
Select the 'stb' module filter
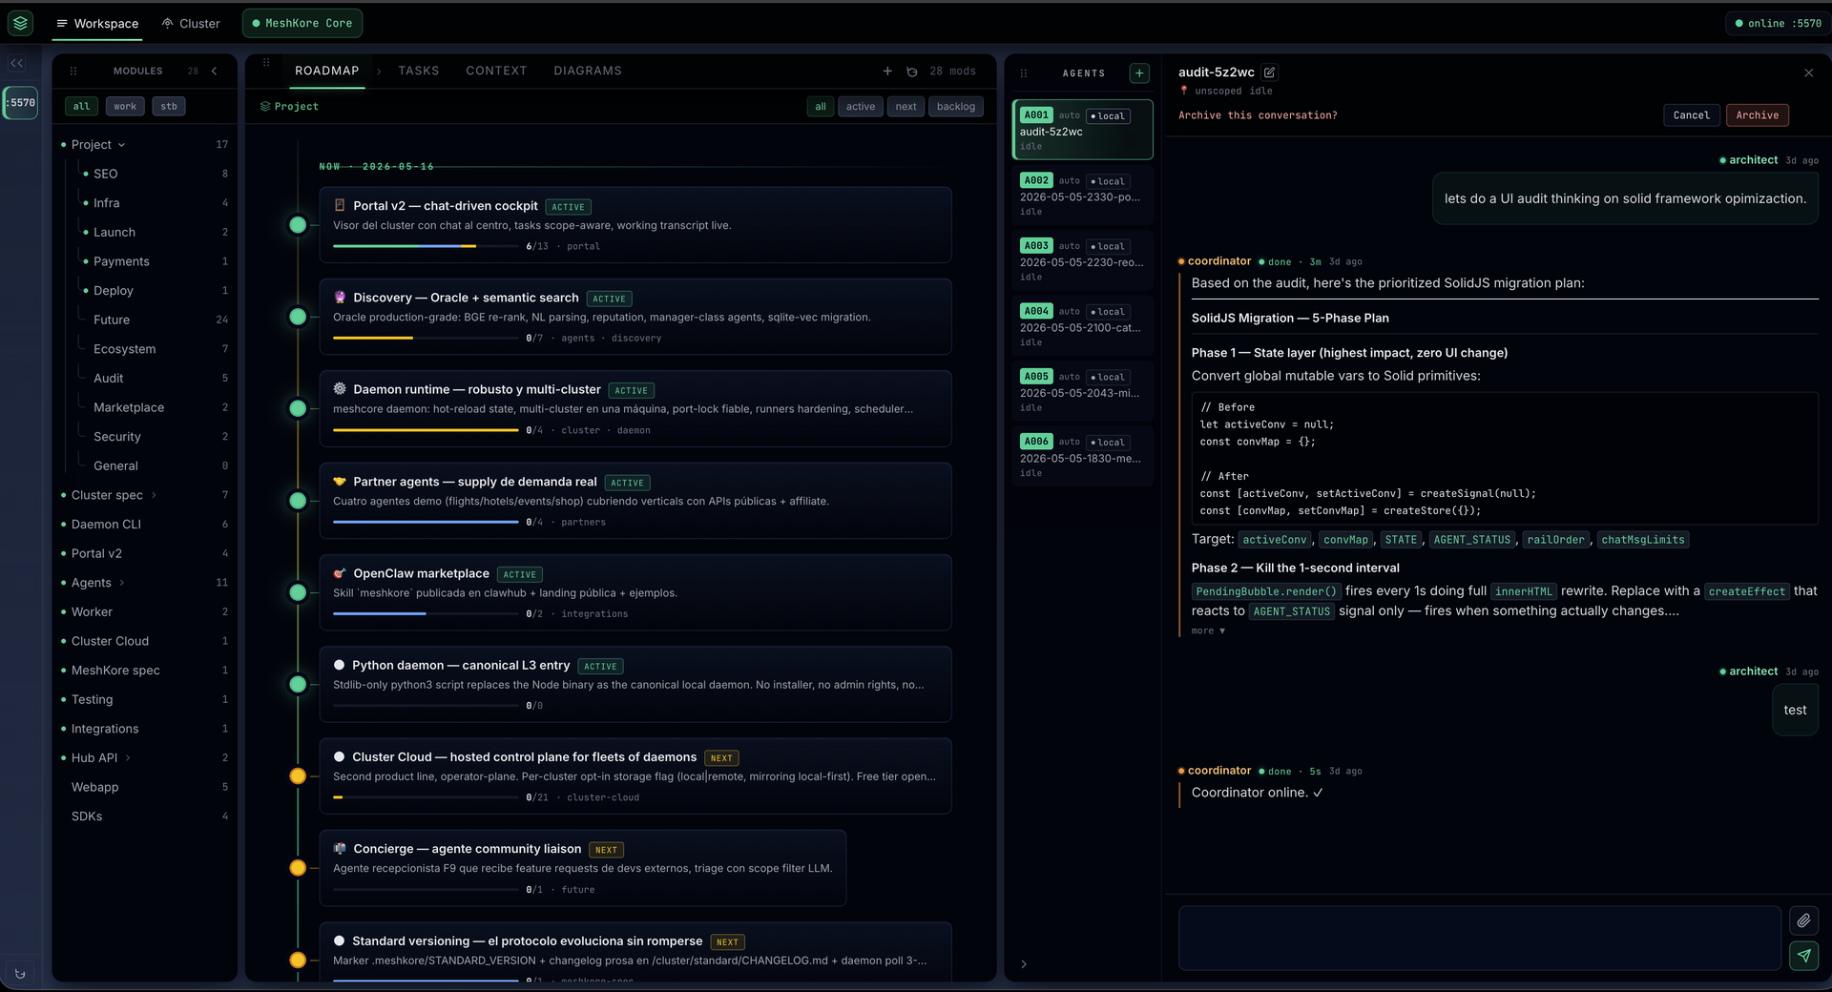[x=169, y=106]
